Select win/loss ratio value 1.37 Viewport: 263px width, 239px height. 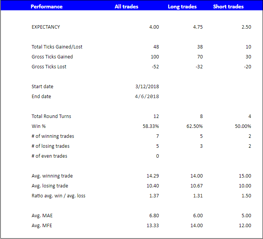(154, 196)
